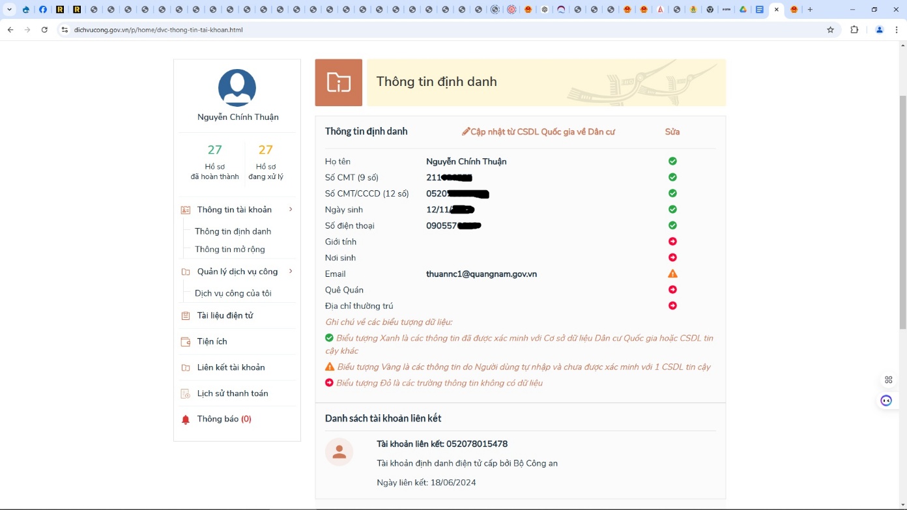This screenshot has width=907, height=510.
Task: Click the user avatar profile picture
Action: 237,88
